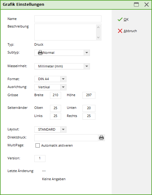Click the Version number field
Image resolution: width=152 pixels, height=195 pixels.
pos(40,158)
